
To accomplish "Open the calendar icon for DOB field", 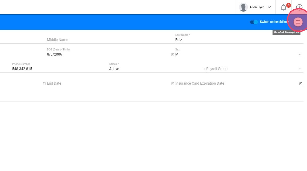I will coord(173,55).
